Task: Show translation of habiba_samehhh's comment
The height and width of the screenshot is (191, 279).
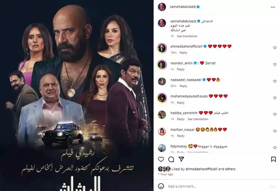Action: (x=198, y=119)
